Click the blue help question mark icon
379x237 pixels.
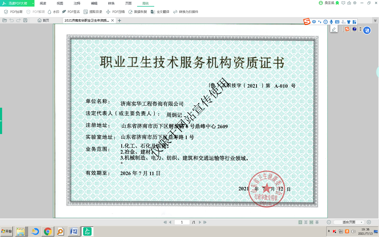[x=355, y=29]
